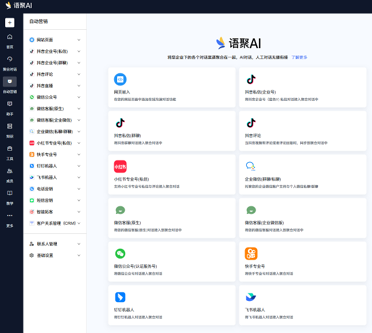Expand the 网站页面 menu chevron
372x333 pixels.
79,40
